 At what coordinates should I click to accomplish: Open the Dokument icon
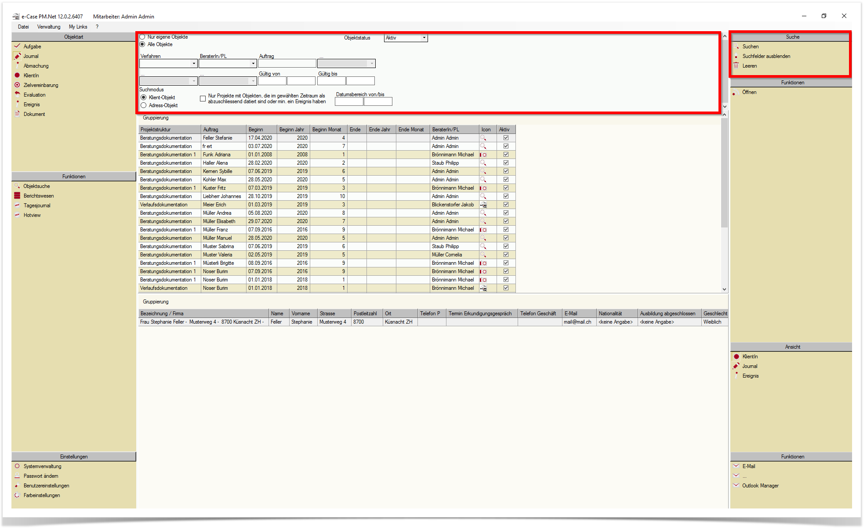point(17,114)
